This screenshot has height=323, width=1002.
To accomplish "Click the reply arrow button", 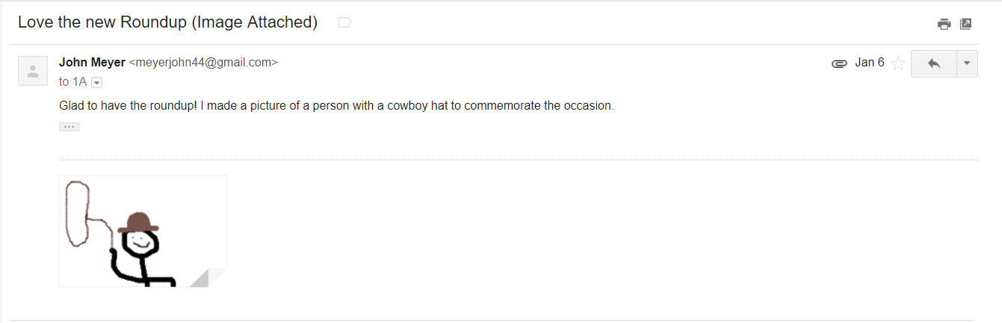I will [934, 63].
